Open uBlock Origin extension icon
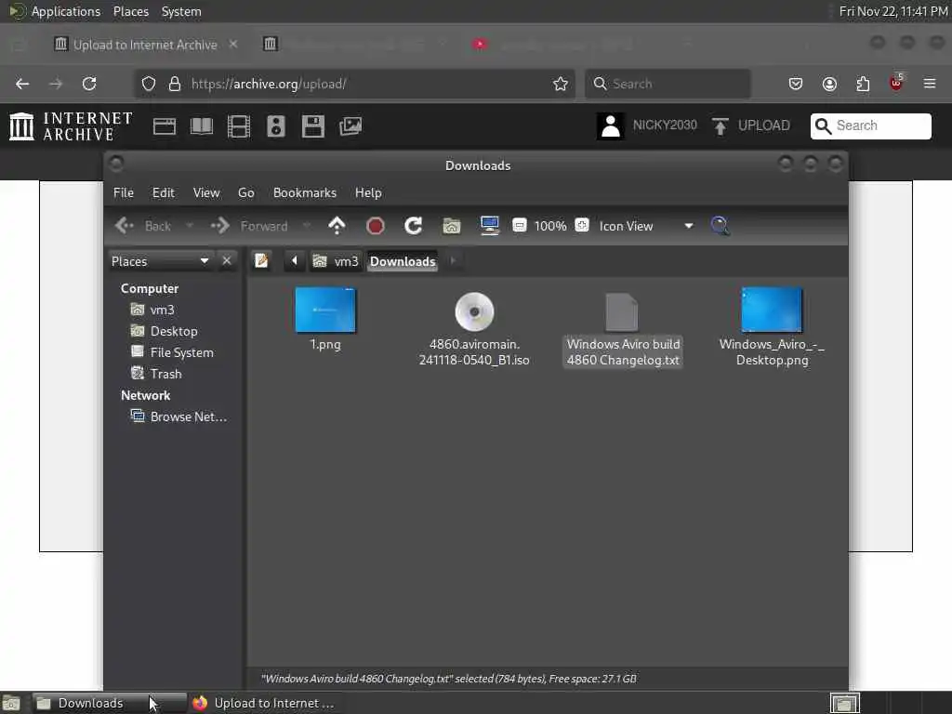The image size is (952, 714). point(896,83)
